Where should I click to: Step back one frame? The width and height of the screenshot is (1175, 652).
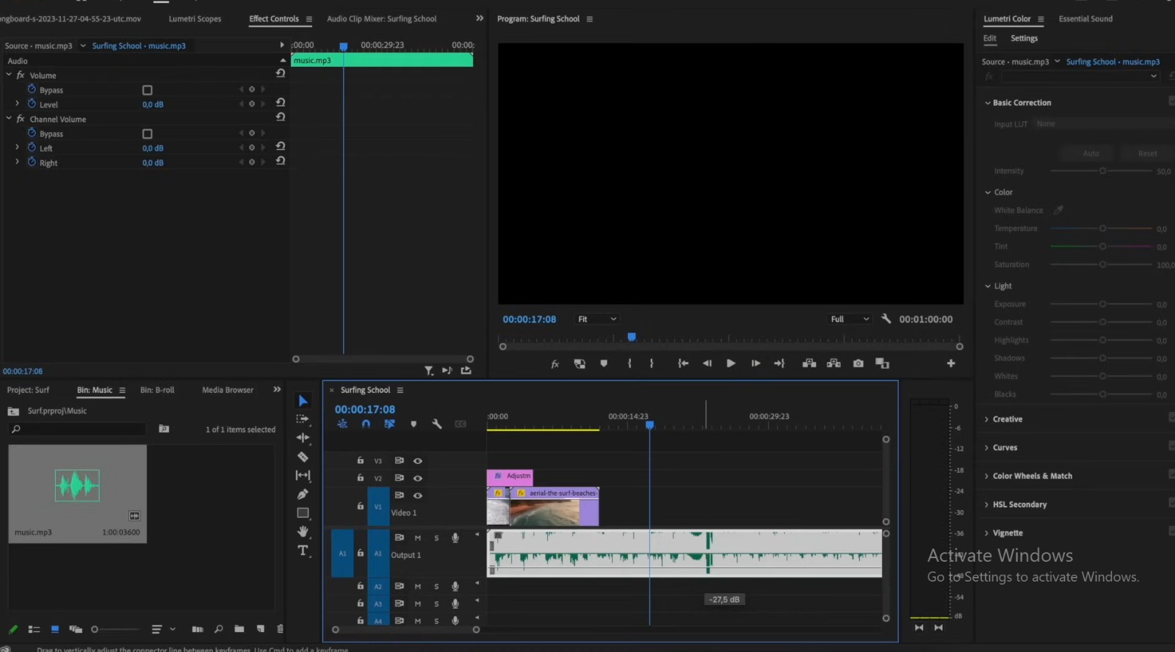[x=706, y=363]
